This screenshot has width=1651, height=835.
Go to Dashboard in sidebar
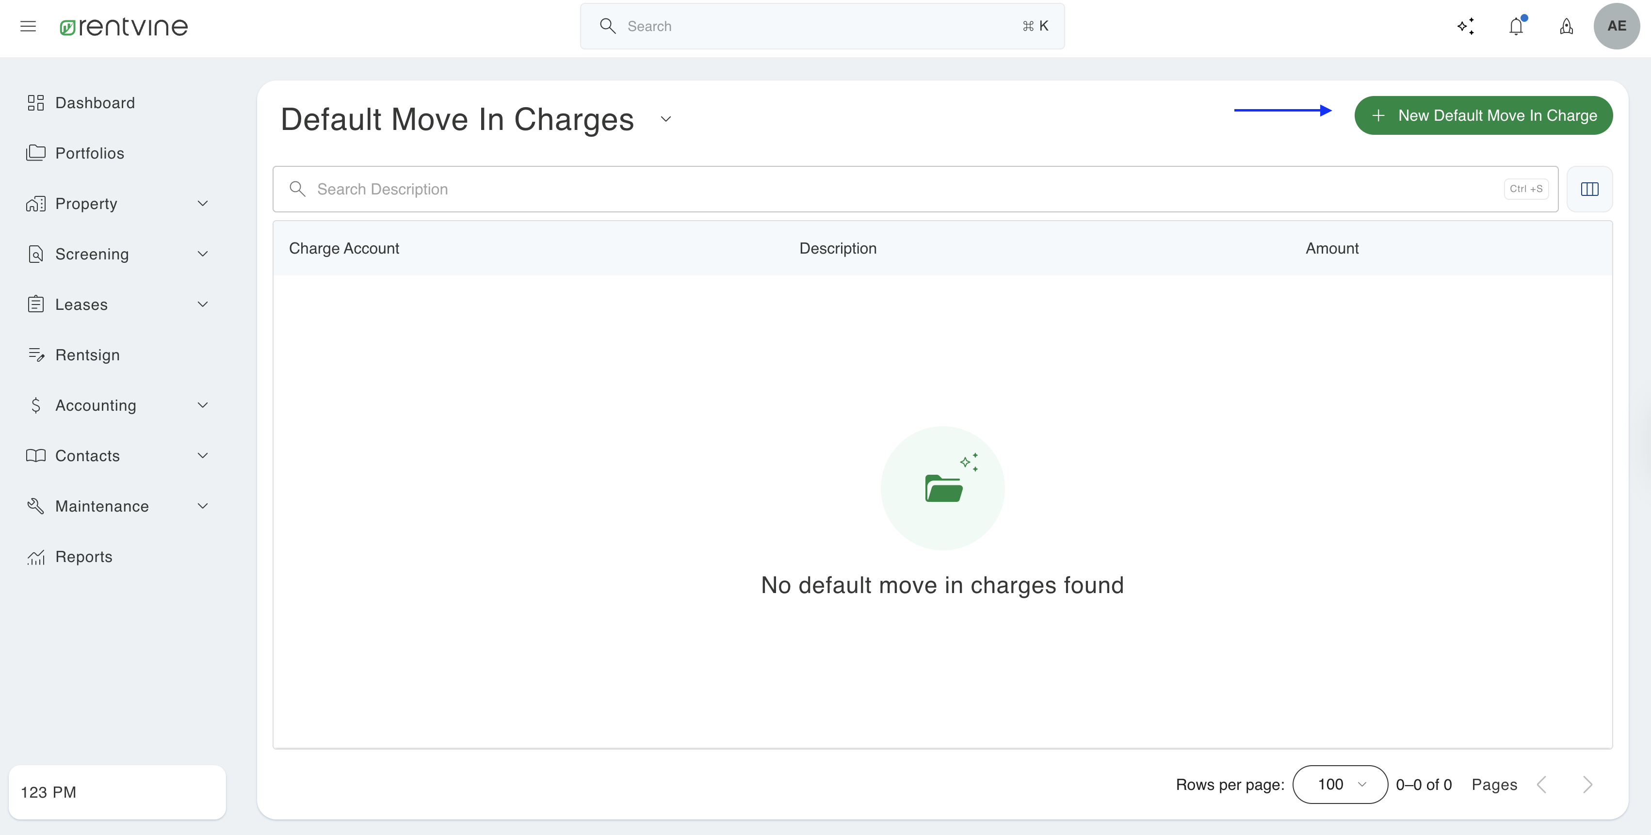(x=95, y=102)
